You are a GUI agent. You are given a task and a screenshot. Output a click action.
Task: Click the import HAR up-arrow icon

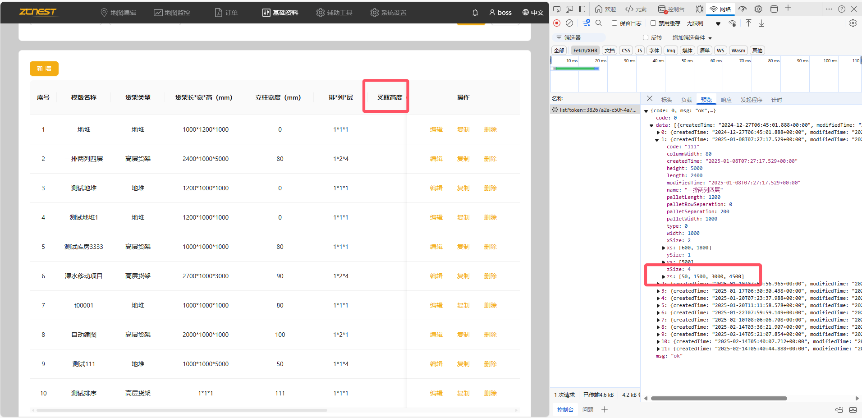click(748, 23)
